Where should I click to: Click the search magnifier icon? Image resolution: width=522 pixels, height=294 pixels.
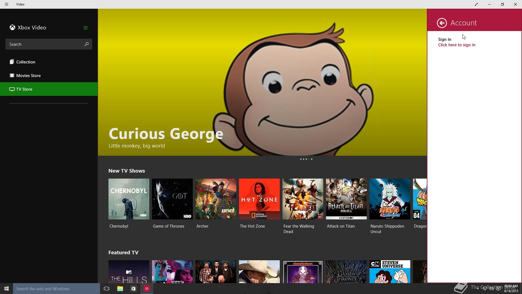click(86, 44)
